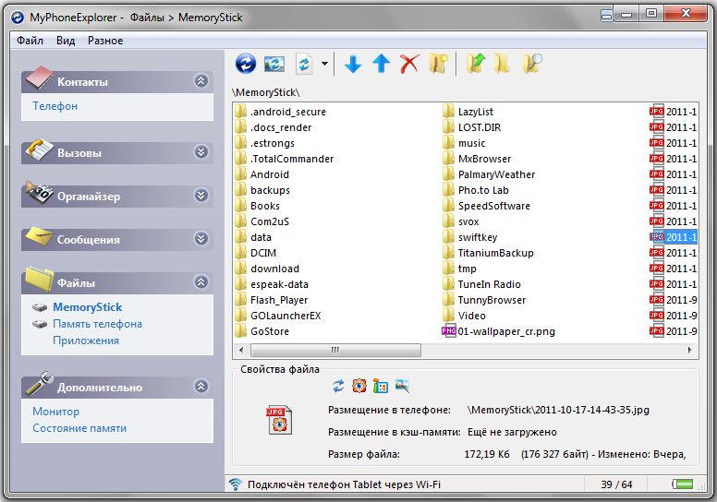
Task: Click the green battery status indicator
Action: coord(682,484)
